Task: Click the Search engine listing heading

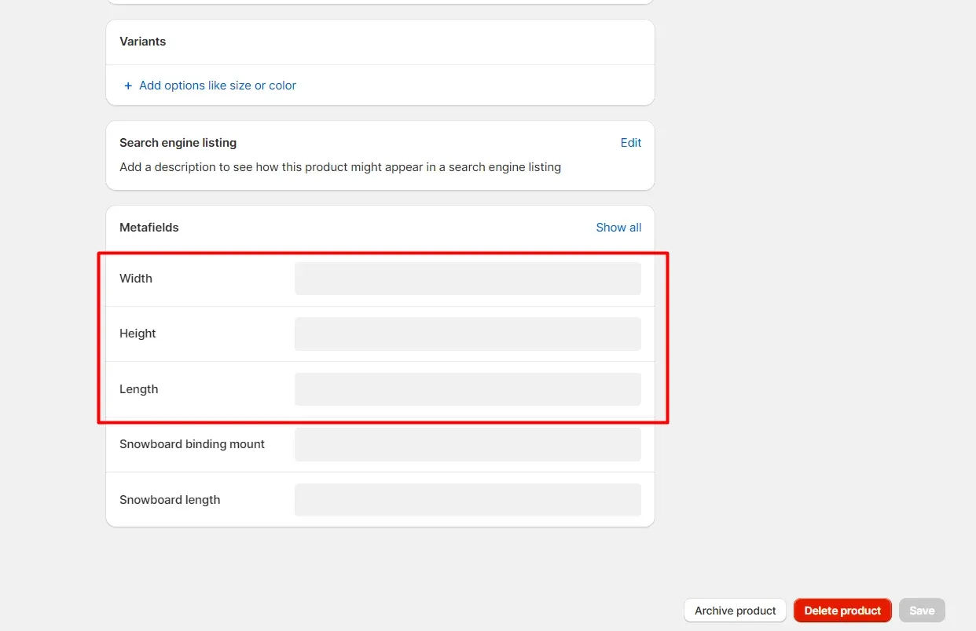Action: (178, 143)
